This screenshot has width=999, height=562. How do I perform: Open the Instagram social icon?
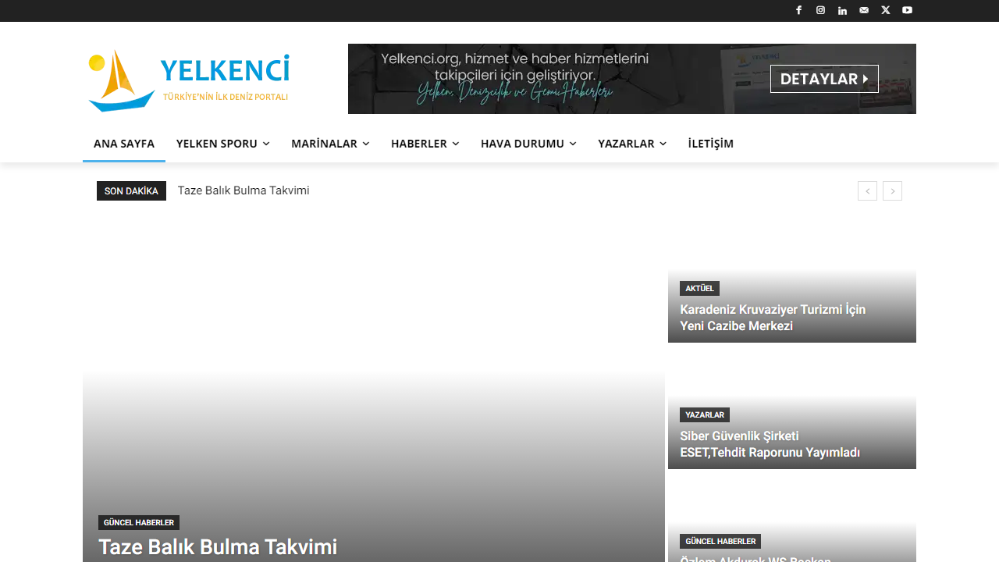coord(820,10)
